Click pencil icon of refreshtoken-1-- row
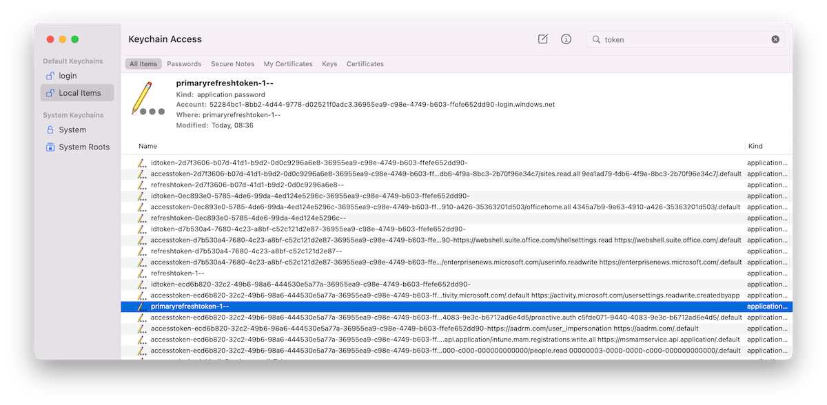The image size is (827, 405). [142, 273]
